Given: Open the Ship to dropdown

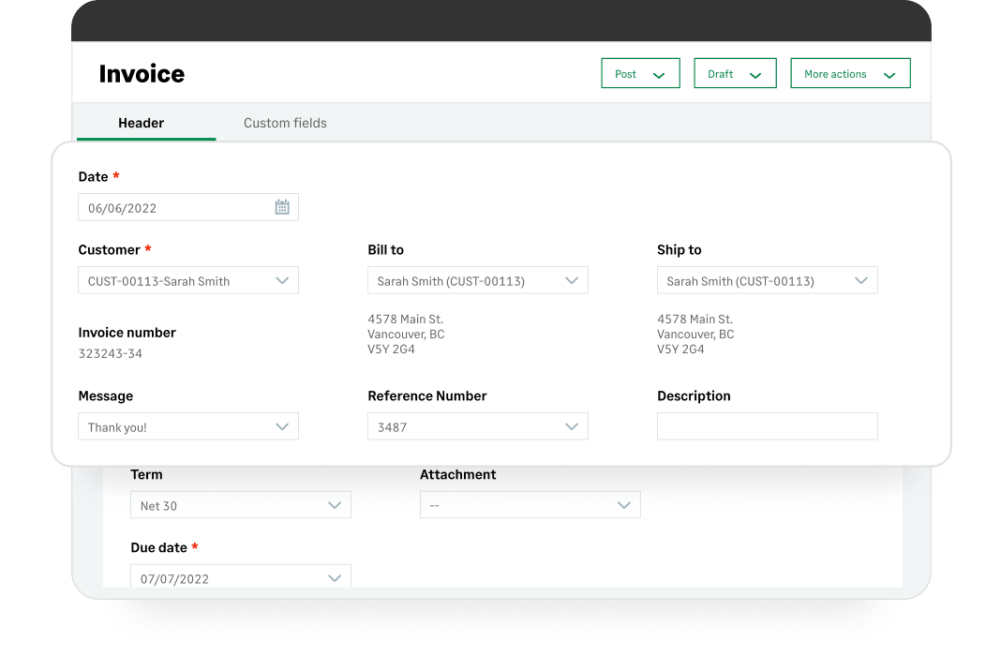Looking at the screenshot, I should click(x=862, y=279).
